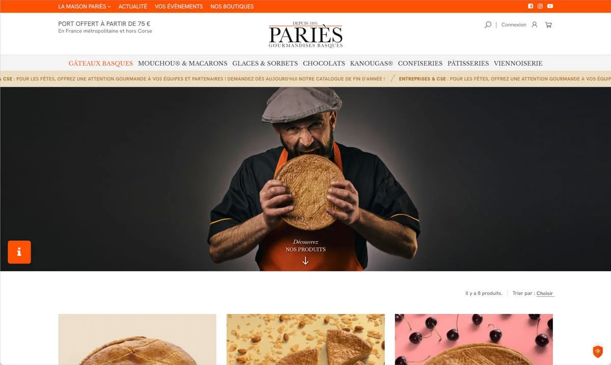Open the shopping cart icon

tap(548, 24)
